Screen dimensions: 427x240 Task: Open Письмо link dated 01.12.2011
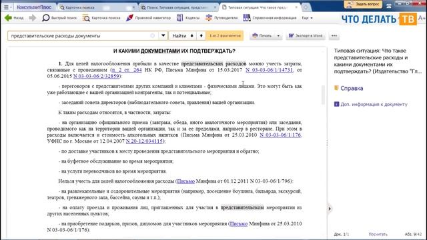[x=185, y=181]
